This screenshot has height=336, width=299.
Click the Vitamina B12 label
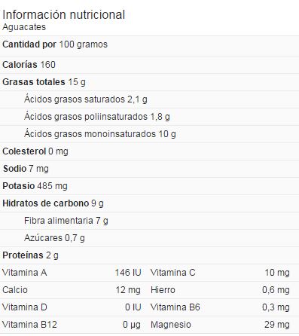pyautogui.click(x=29, y=325)
